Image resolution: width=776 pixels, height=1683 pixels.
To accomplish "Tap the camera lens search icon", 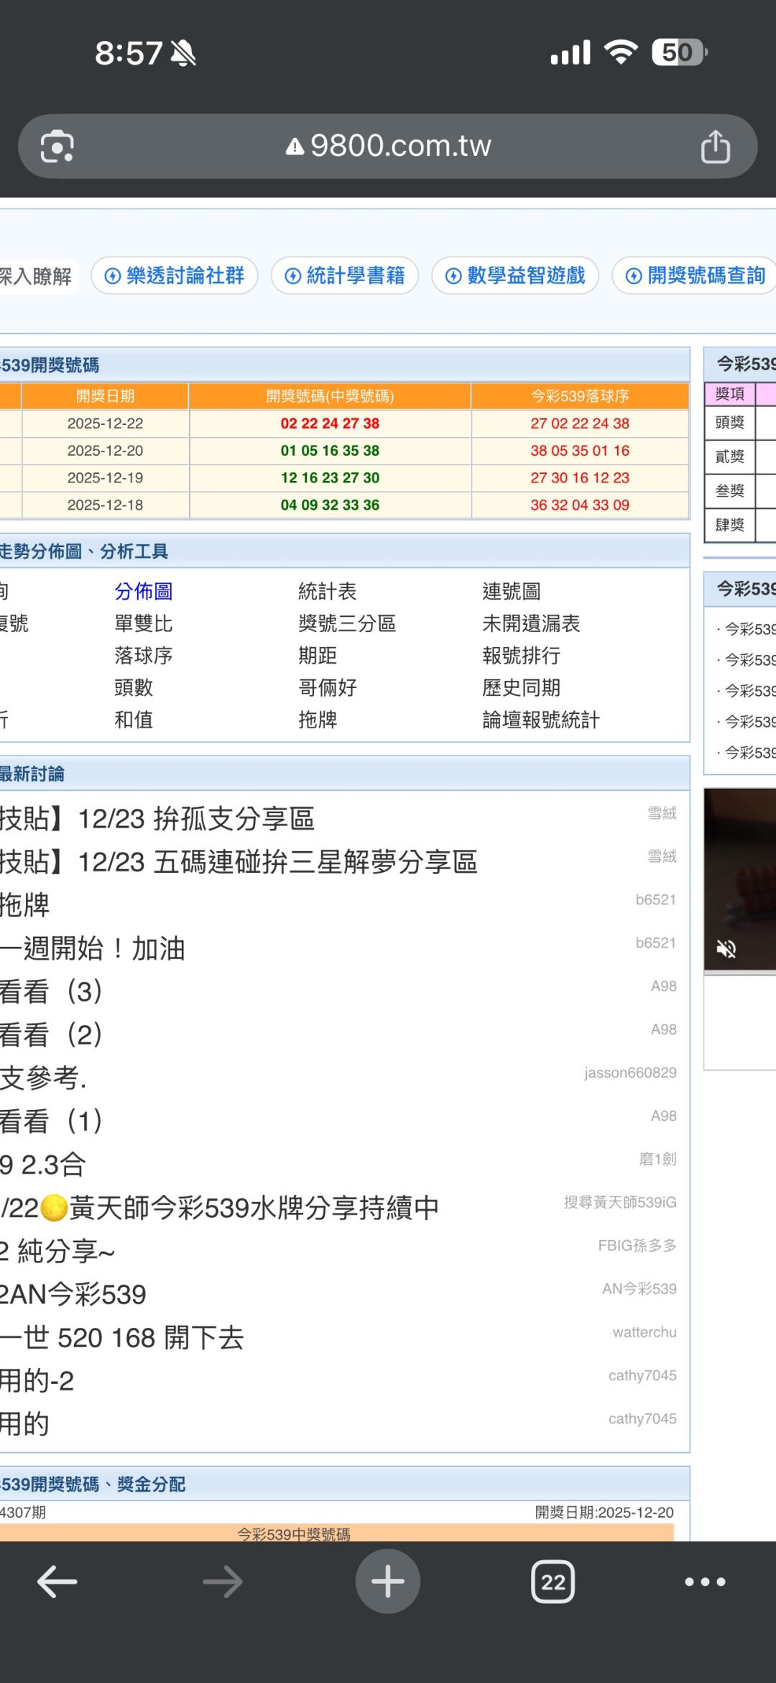I will coord(57,147).
